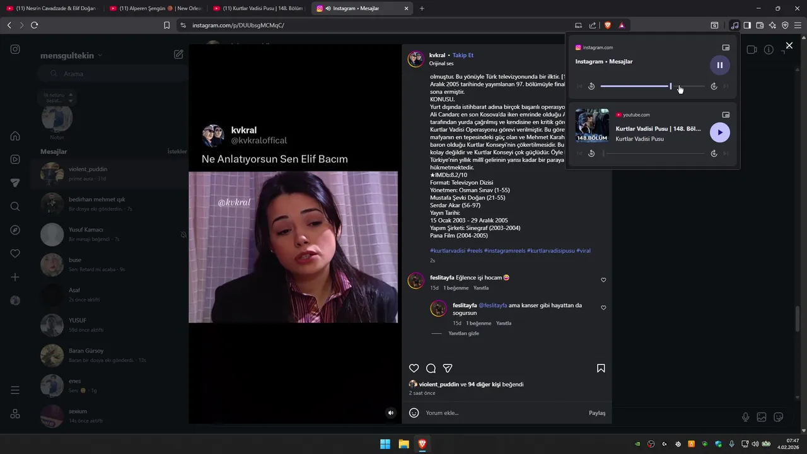The width and height of the screenshot is (807, 454).
Task: Go back to previous page
Action: [9, 25]
